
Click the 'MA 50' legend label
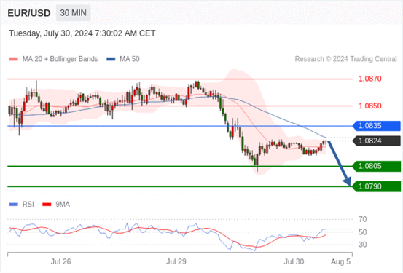click(130, 59)
